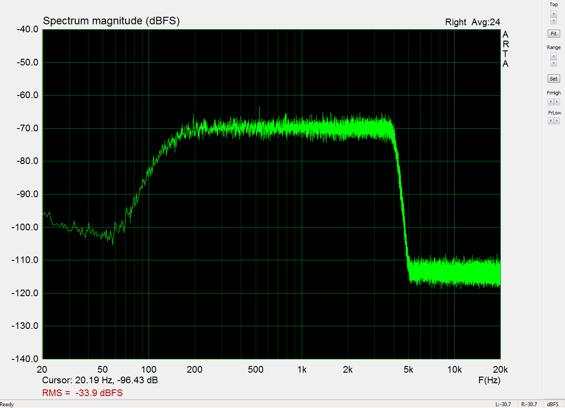Viewport: 565px width, 408px height.
Task: Click the '-140.0' y-axis label
Action: [x=26, y=359]
